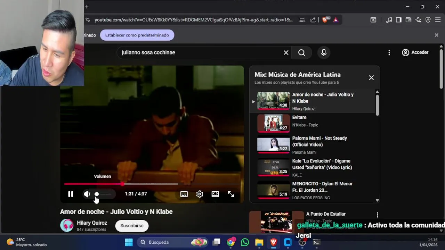Click Suscribirse to Hilary Quiroz
Image resolution: width=445 pixels, height=250 pixels.
tap(132, 226)
